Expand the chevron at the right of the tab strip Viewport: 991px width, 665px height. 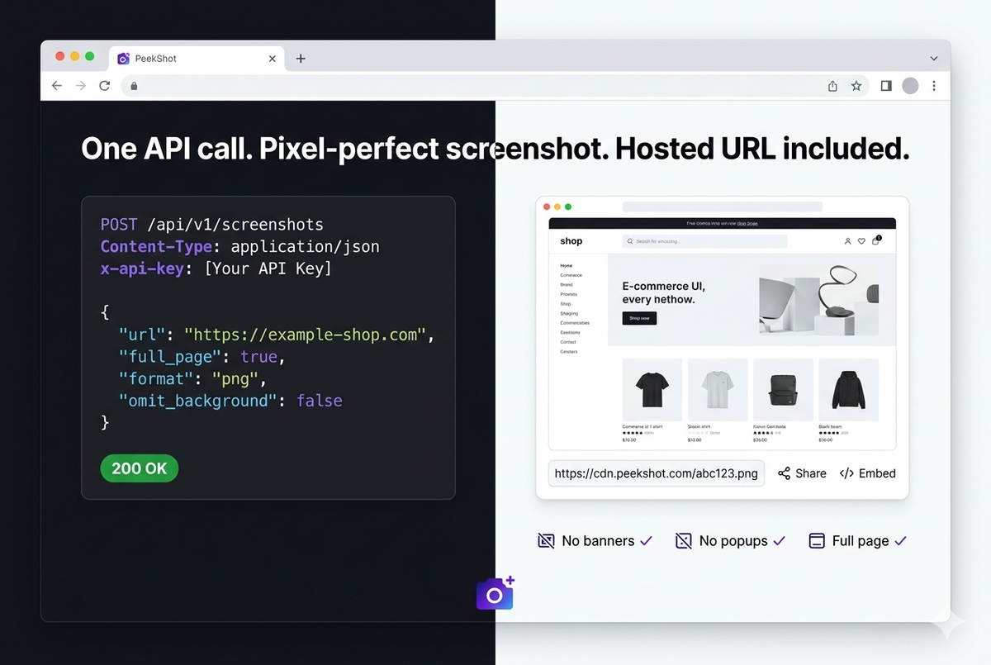(933, 58)
